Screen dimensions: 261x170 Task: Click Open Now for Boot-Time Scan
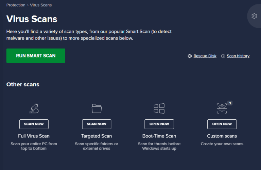(159, 124)
